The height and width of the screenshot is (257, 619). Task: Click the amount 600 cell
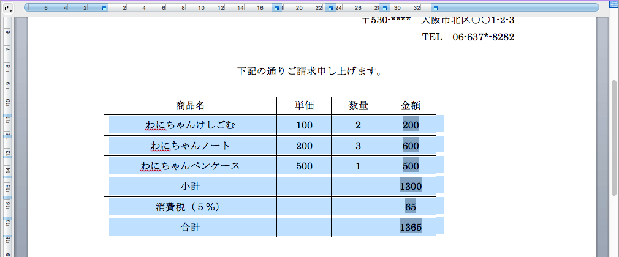click(x=411, y=146)
